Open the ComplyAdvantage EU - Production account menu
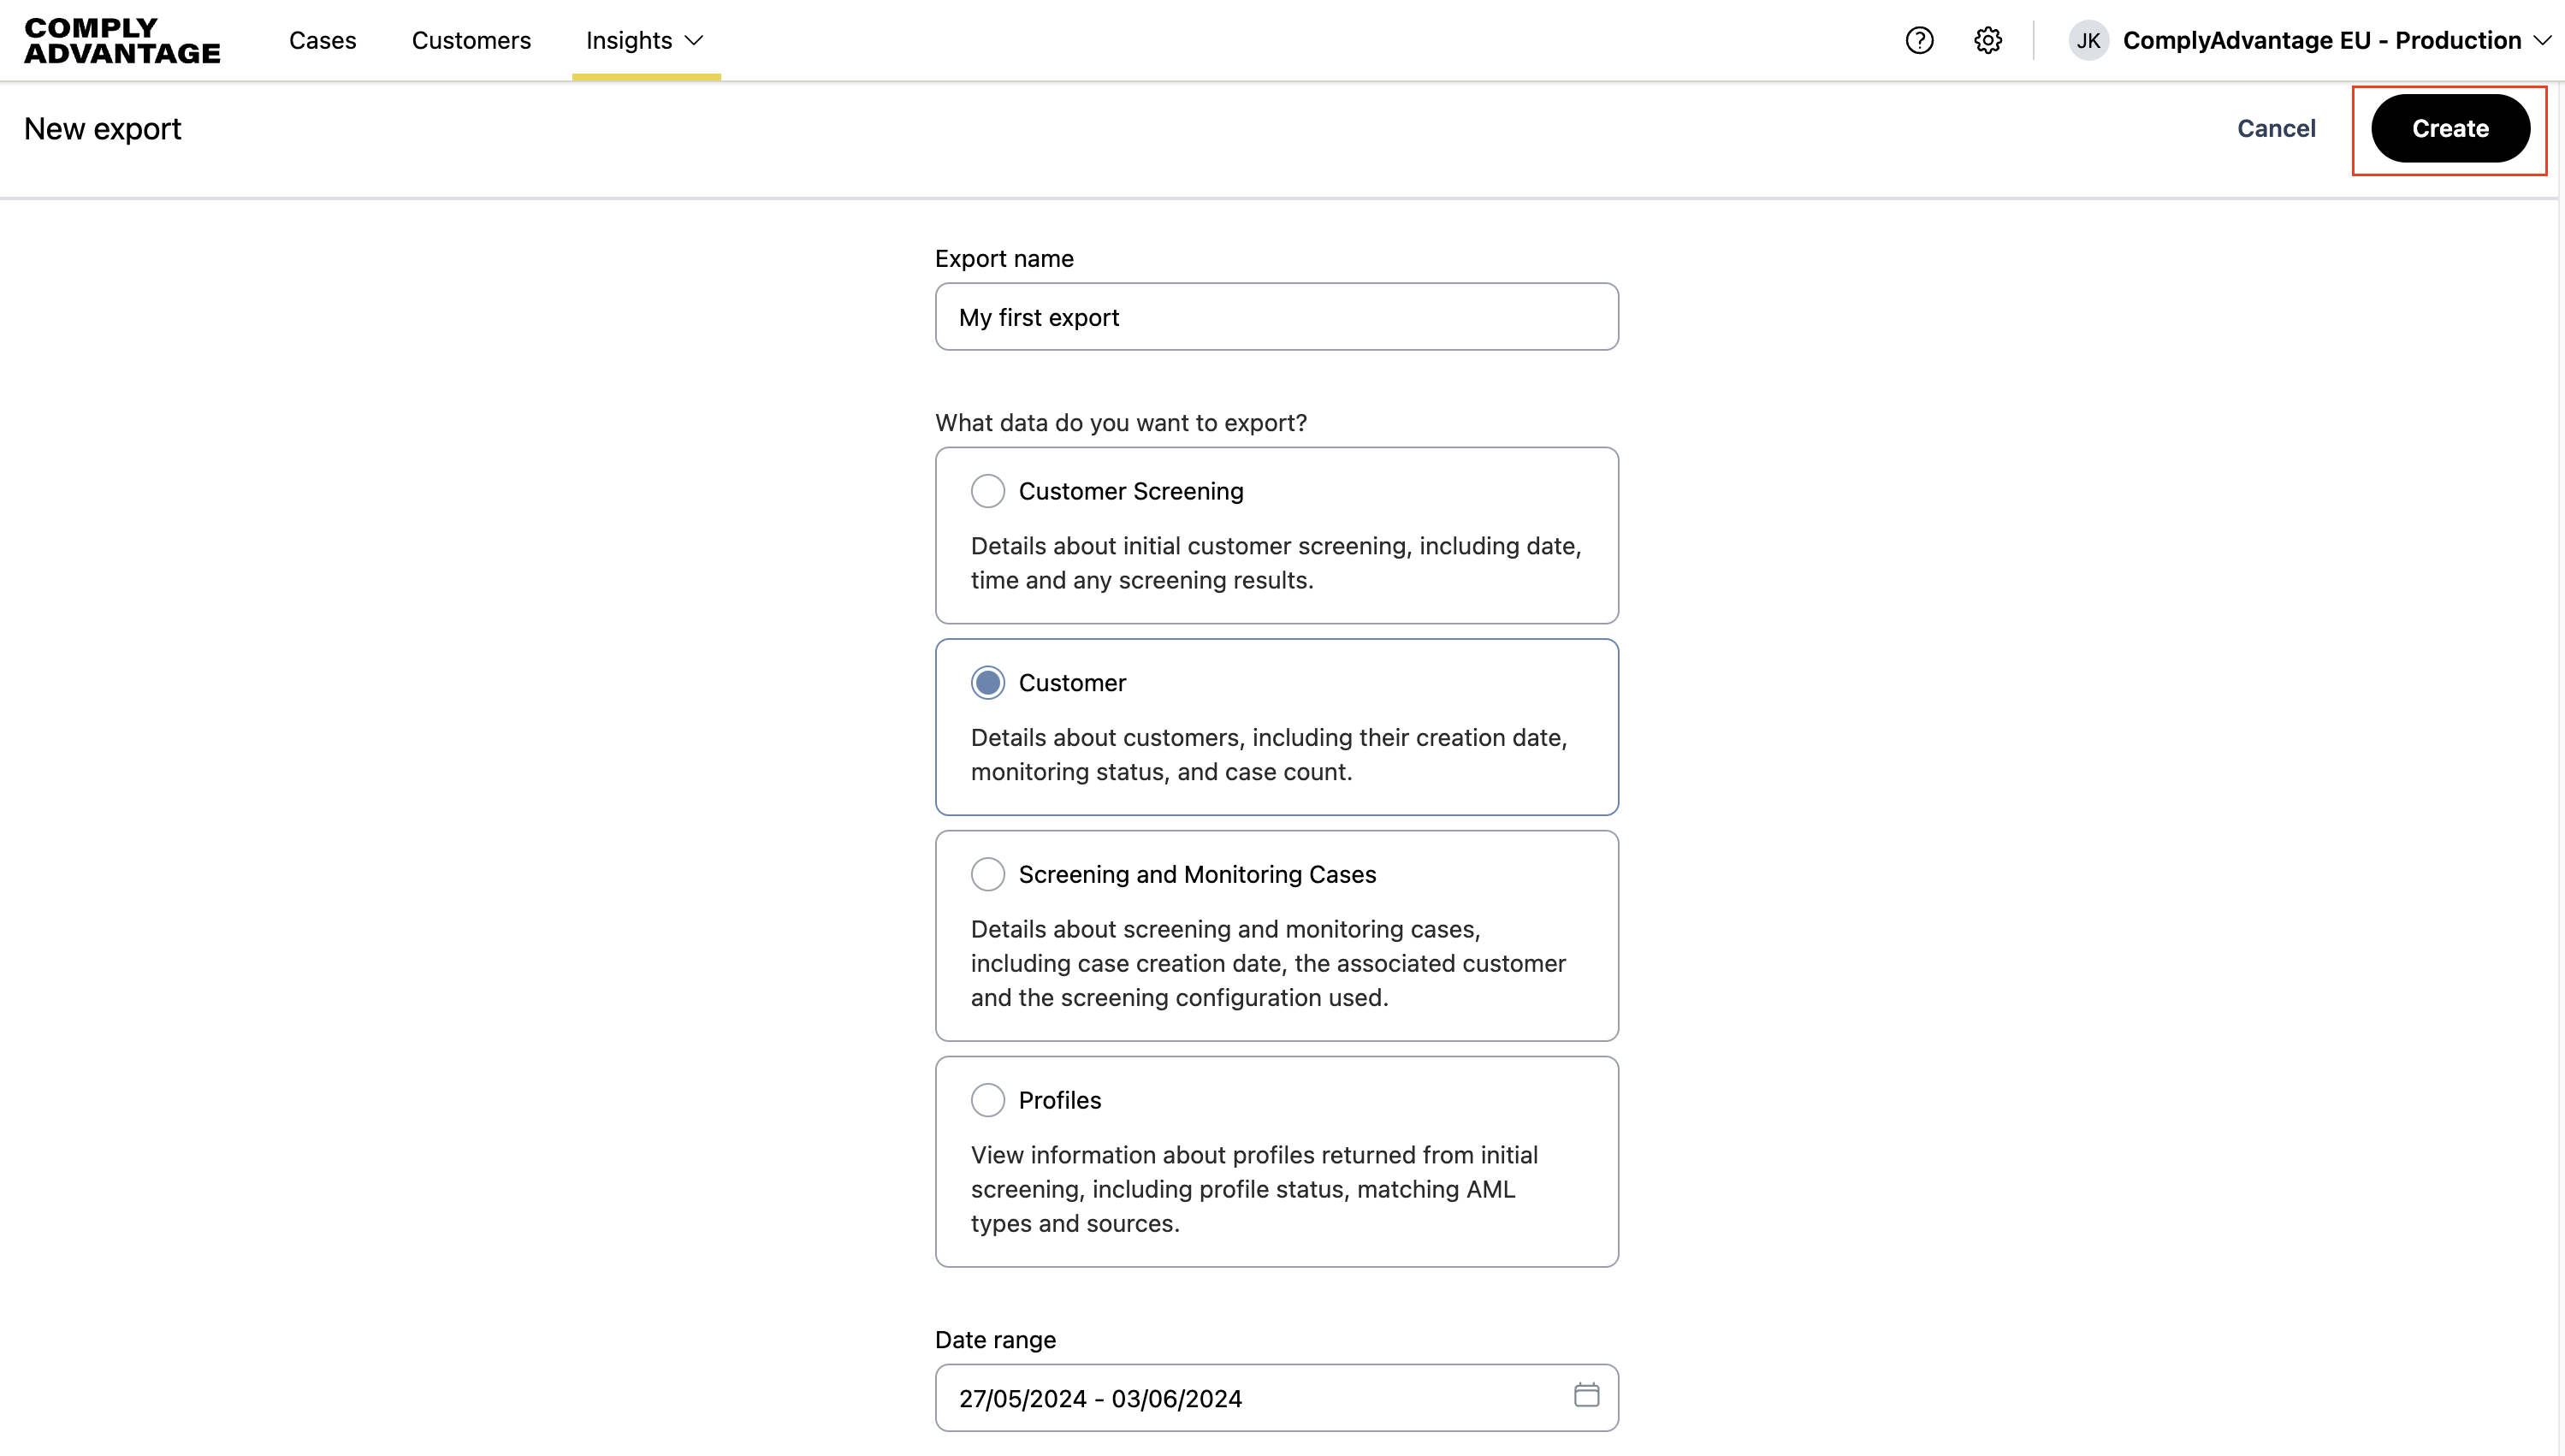Image resolution: width=2565 pixels, height=1456 pixels. (2321, 41)
